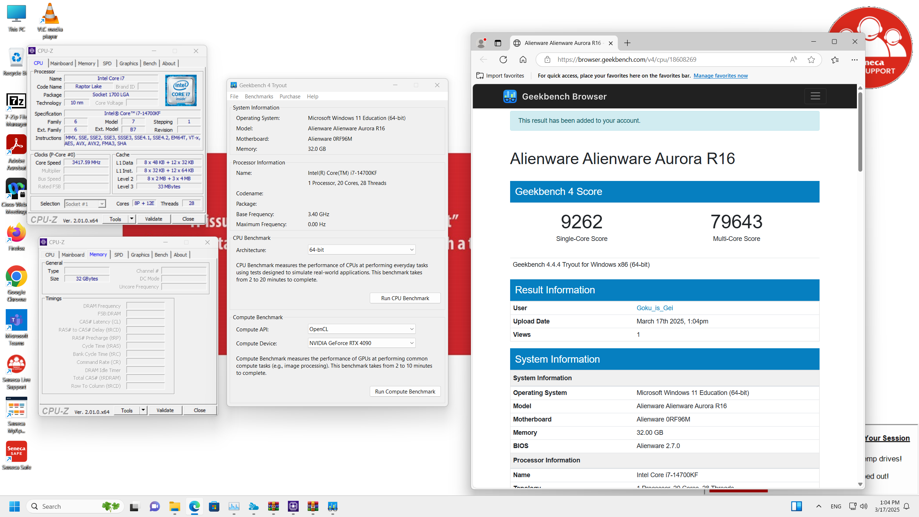Click the Edge refresh page icon
The image size is (919, 517).
(x=503, y=60)
